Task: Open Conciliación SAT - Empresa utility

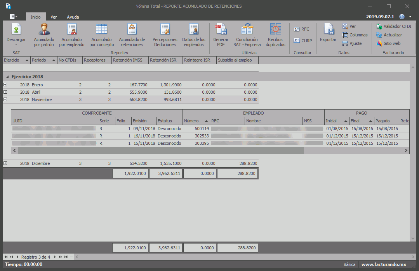Action: point(247,30)
